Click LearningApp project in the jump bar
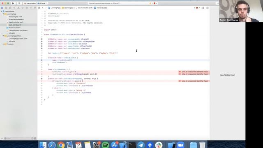263x148 pixels. click(54, 8)
